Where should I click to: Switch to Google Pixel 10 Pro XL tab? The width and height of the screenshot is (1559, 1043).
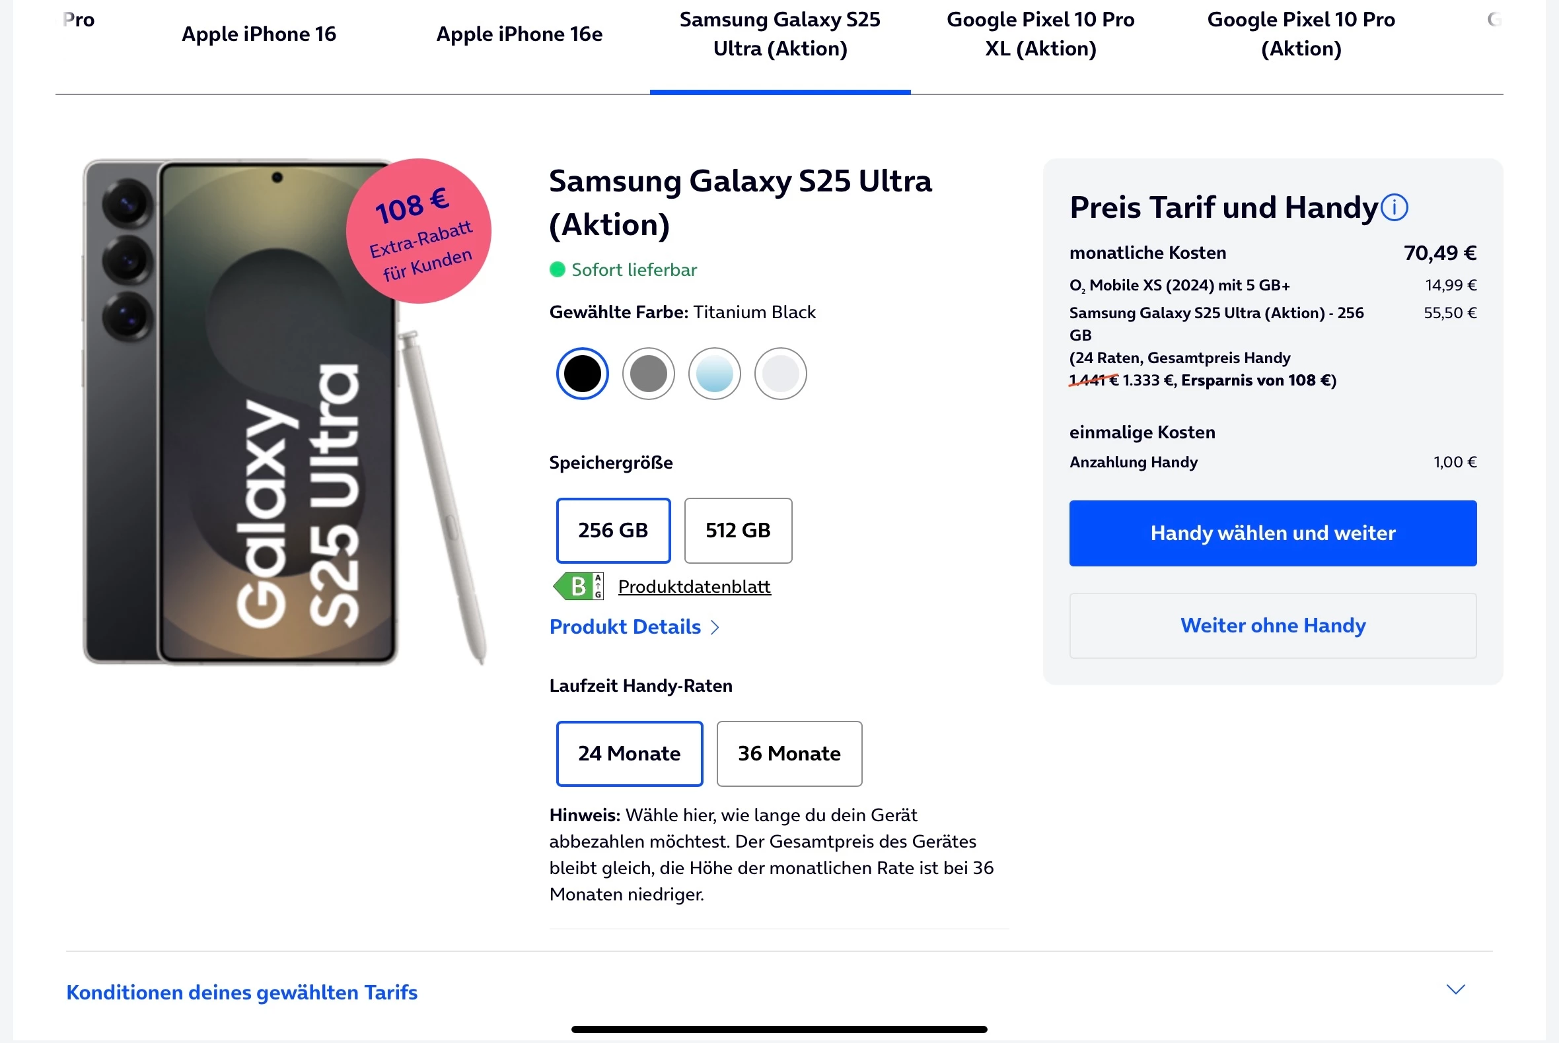(x=1040, y=34)
